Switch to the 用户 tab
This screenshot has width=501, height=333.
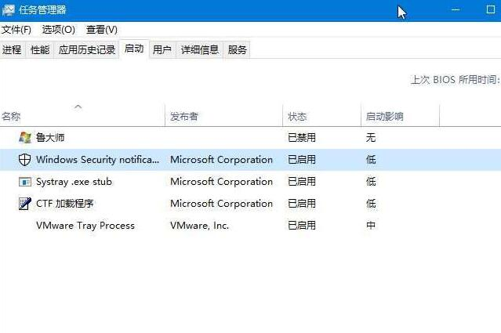162,50
